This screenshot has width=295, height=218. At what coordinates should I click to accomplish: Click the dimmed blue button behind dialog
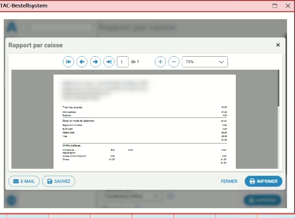coord(262,200)
